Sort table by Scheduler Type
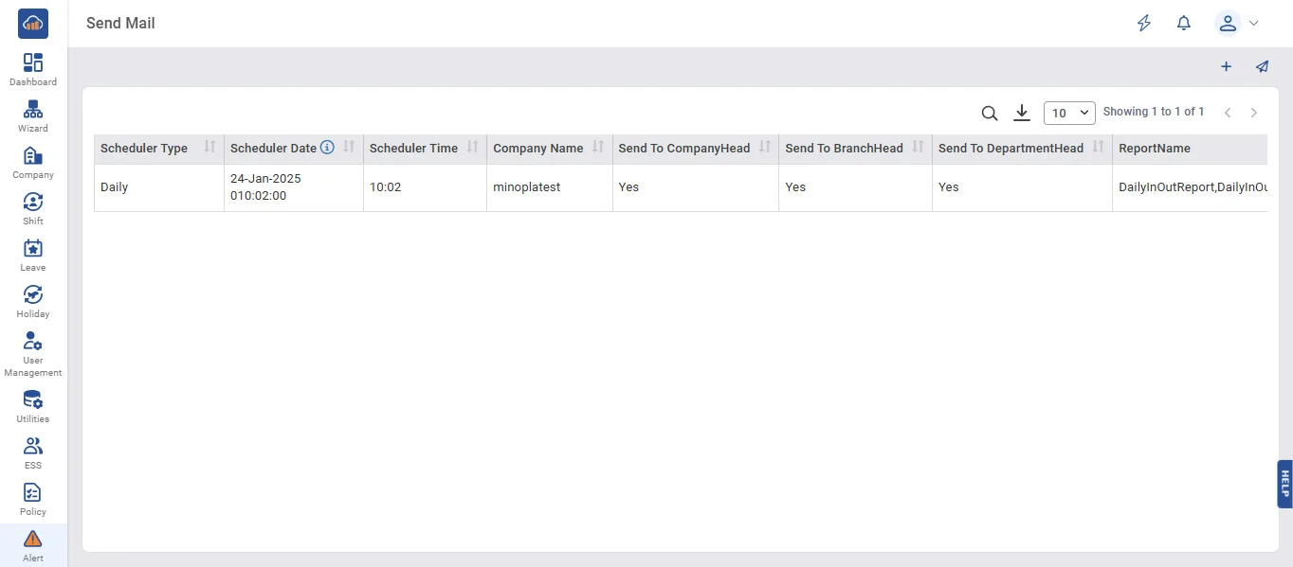The width and height of the screenshot is (1293, 567). (209, 148)
